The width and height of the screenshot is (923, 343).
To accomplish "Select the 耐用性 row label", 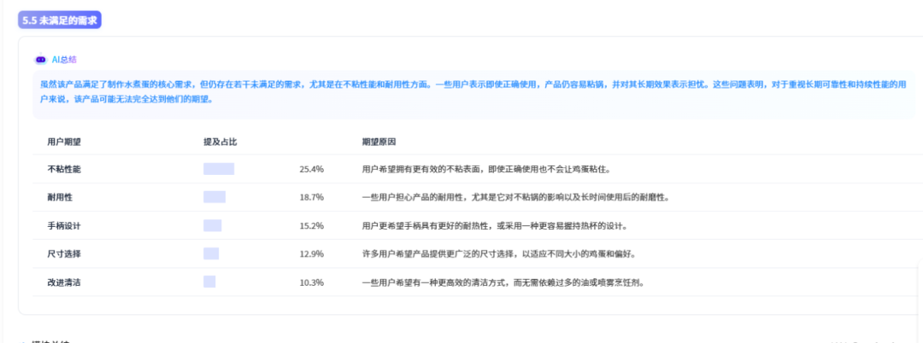I will (60, 197).
